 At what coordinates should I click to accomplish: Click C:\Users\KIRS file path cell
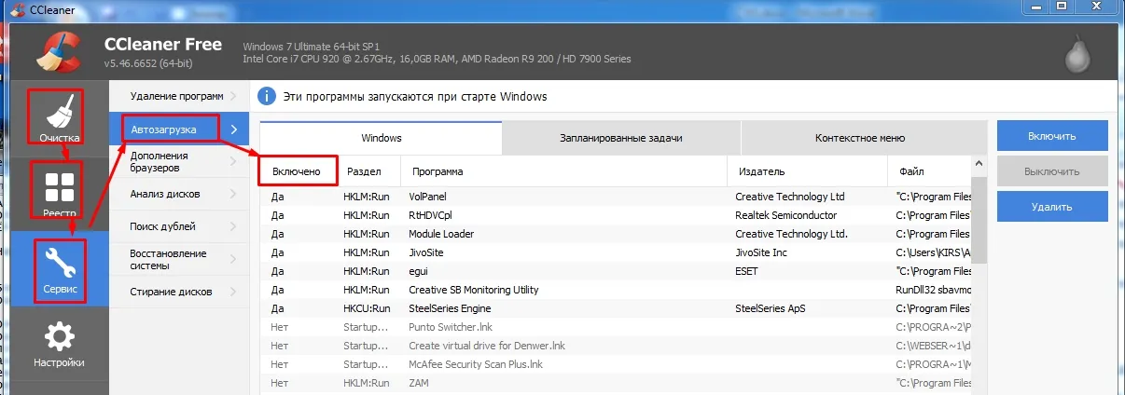click(x=934, y=252)
